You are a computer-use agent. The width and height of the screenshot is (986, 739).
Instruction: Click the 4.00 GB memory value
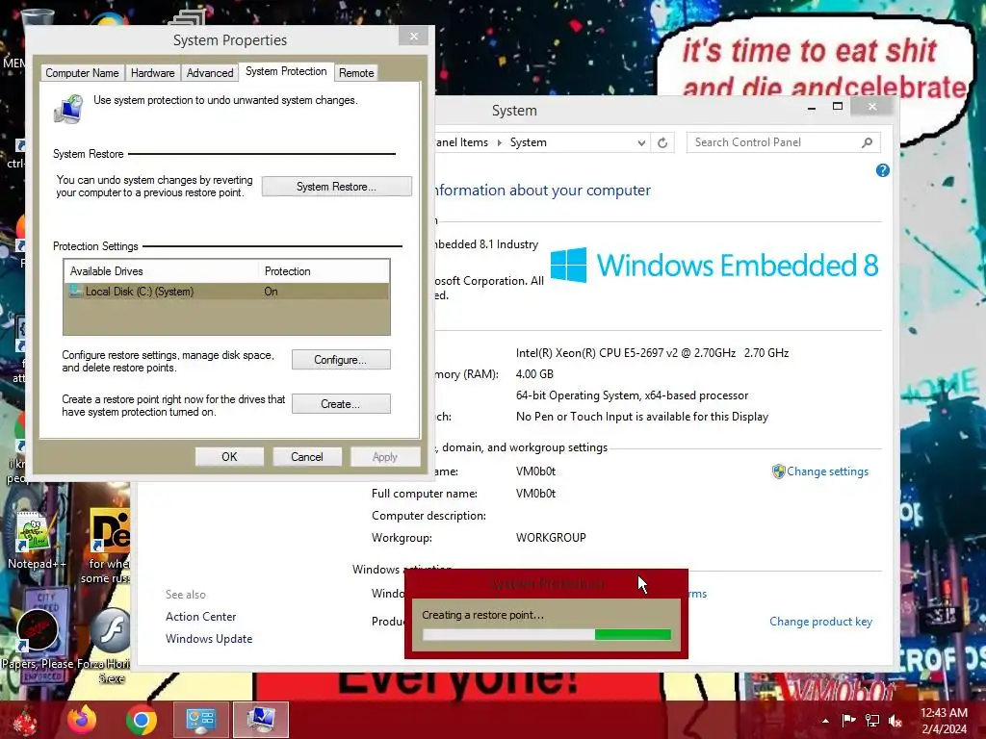point(534,374)
